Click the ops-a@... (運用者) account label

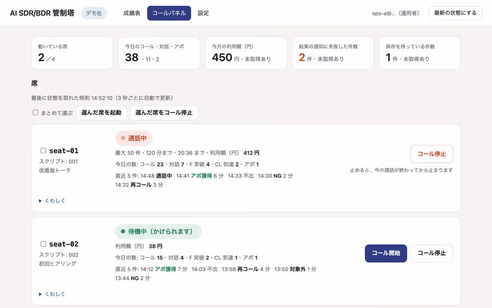click(396, 13)
